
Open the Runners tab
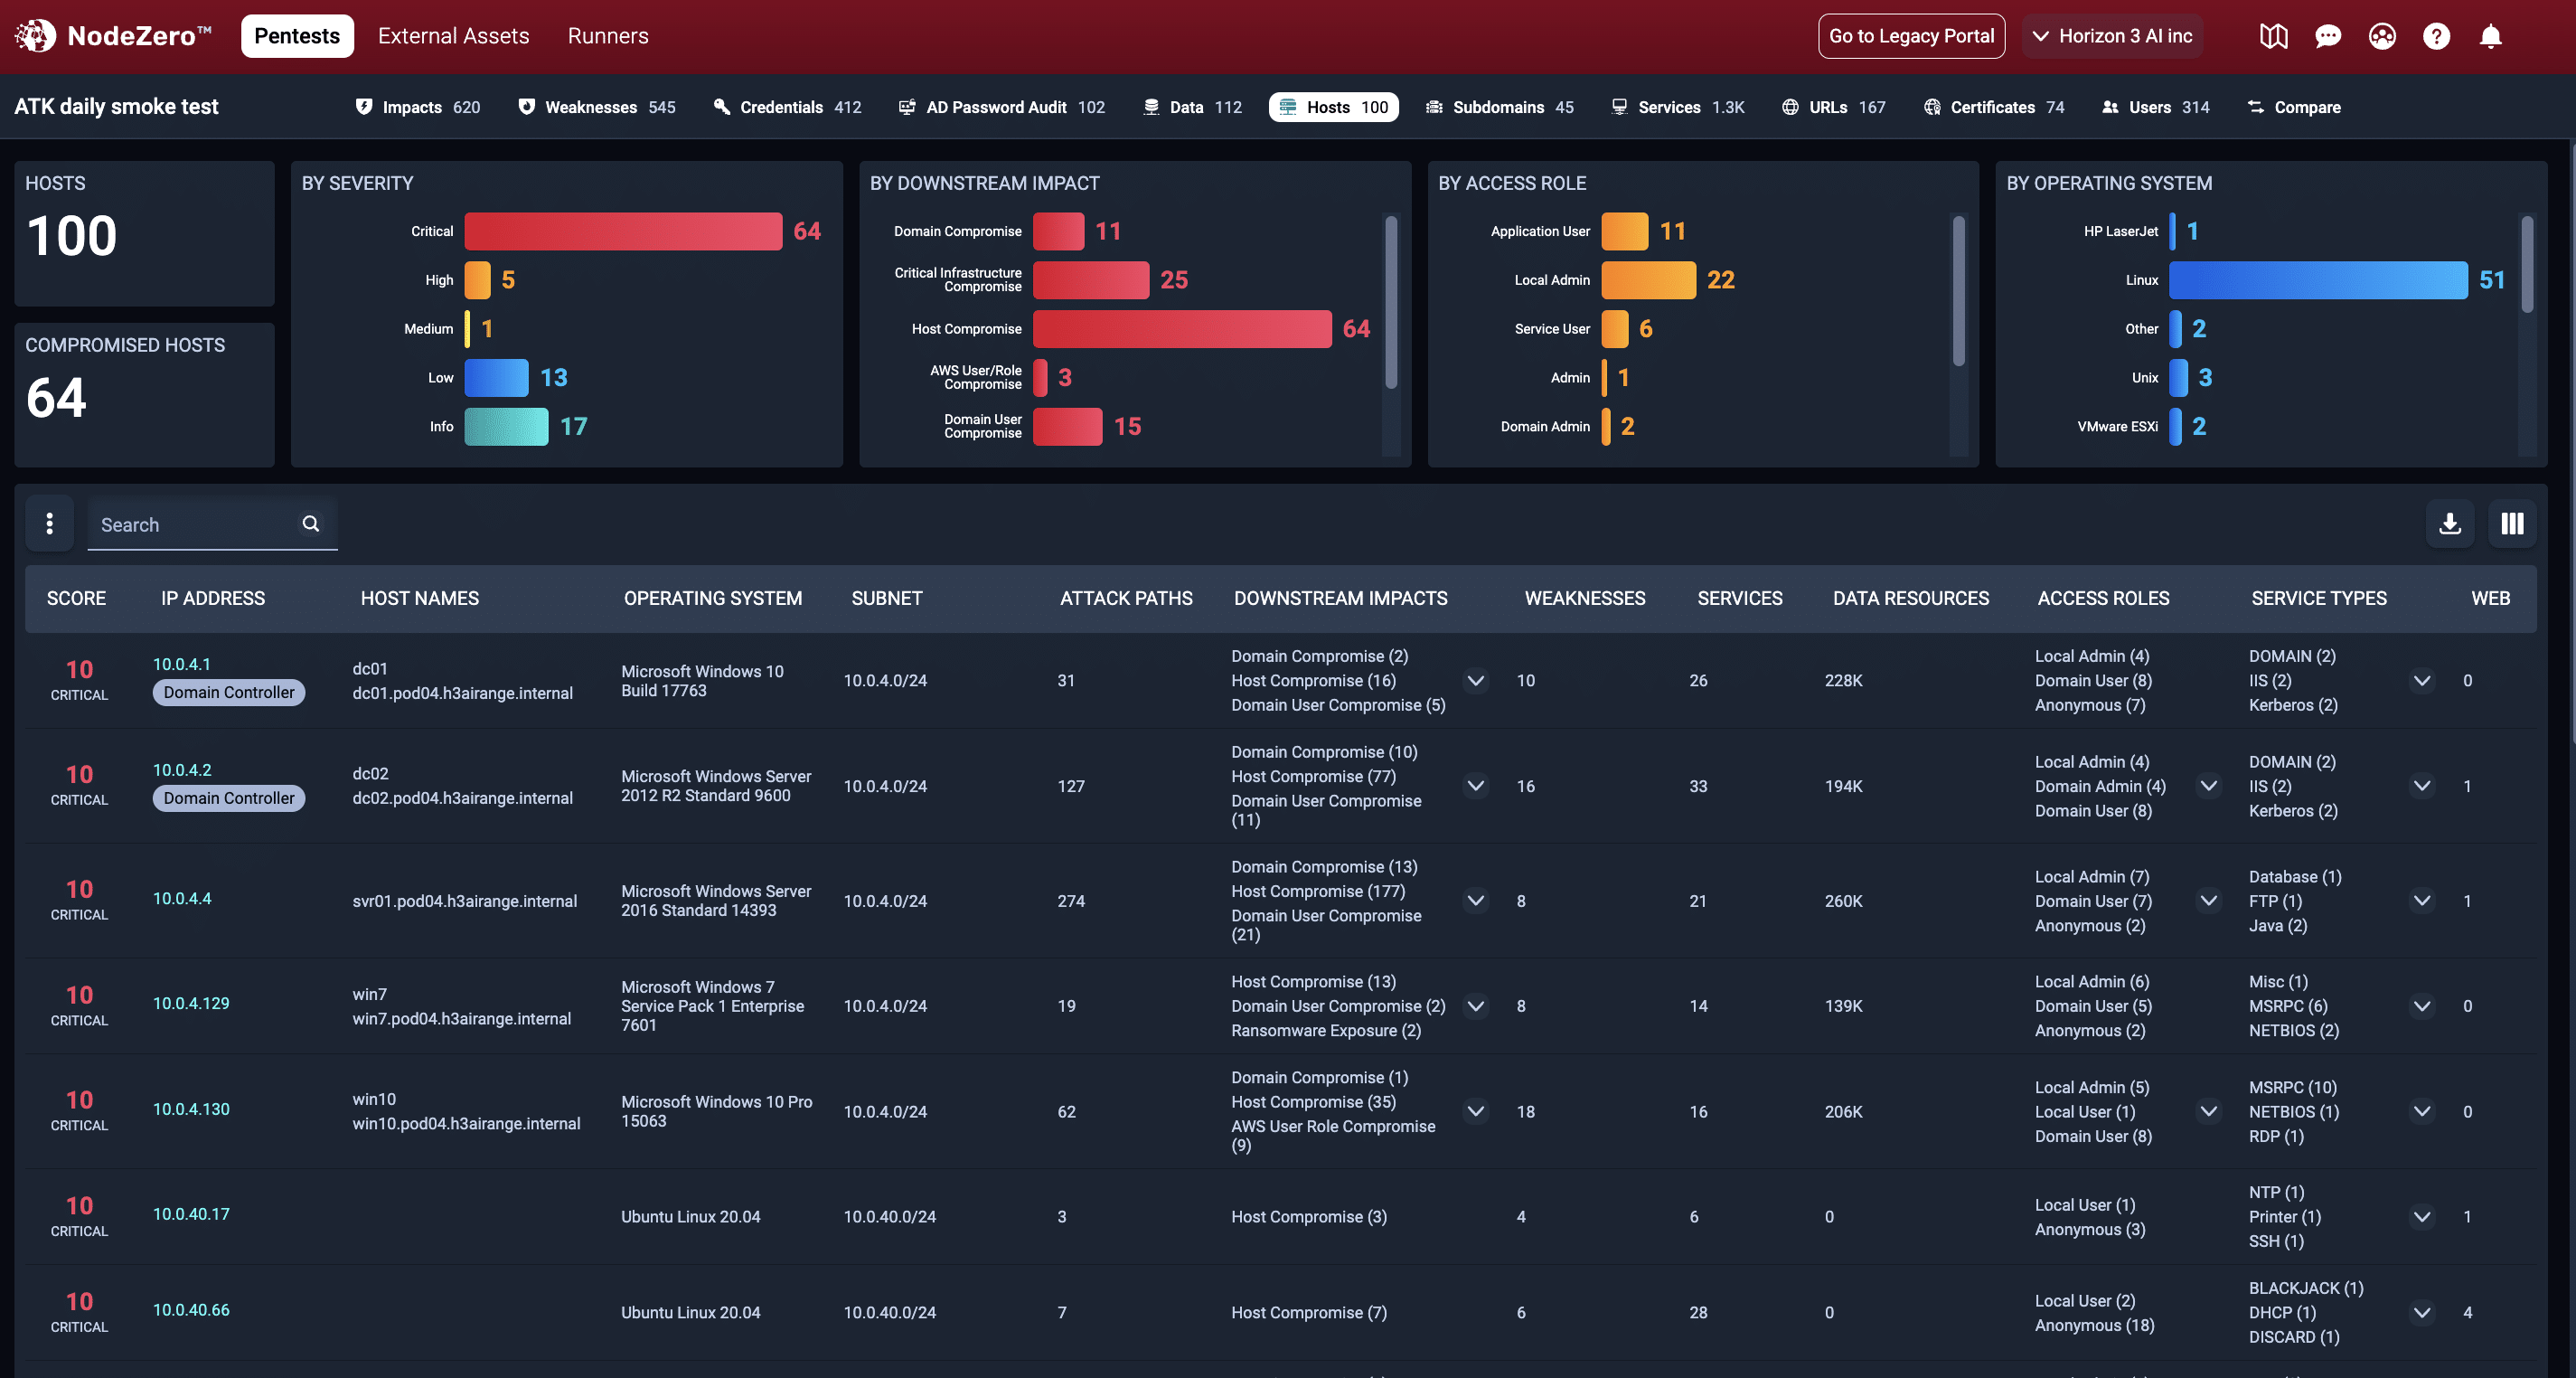tap(608, 36)
